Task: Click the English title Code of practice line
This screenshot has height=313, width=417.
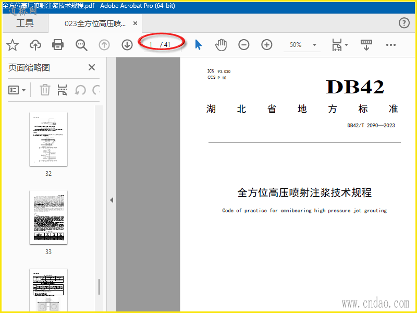Action: click(304, 211)
